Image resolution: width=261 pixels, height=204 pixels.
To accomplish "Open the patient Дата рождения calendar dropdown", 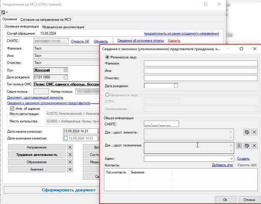I will pyautogui.click(x=66, y=77).
